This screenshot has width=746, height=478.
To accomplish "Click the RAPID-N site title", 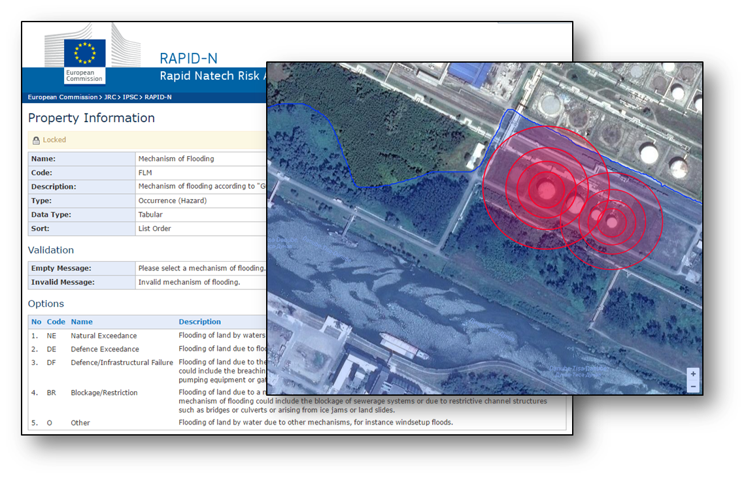I will (188, 58).
